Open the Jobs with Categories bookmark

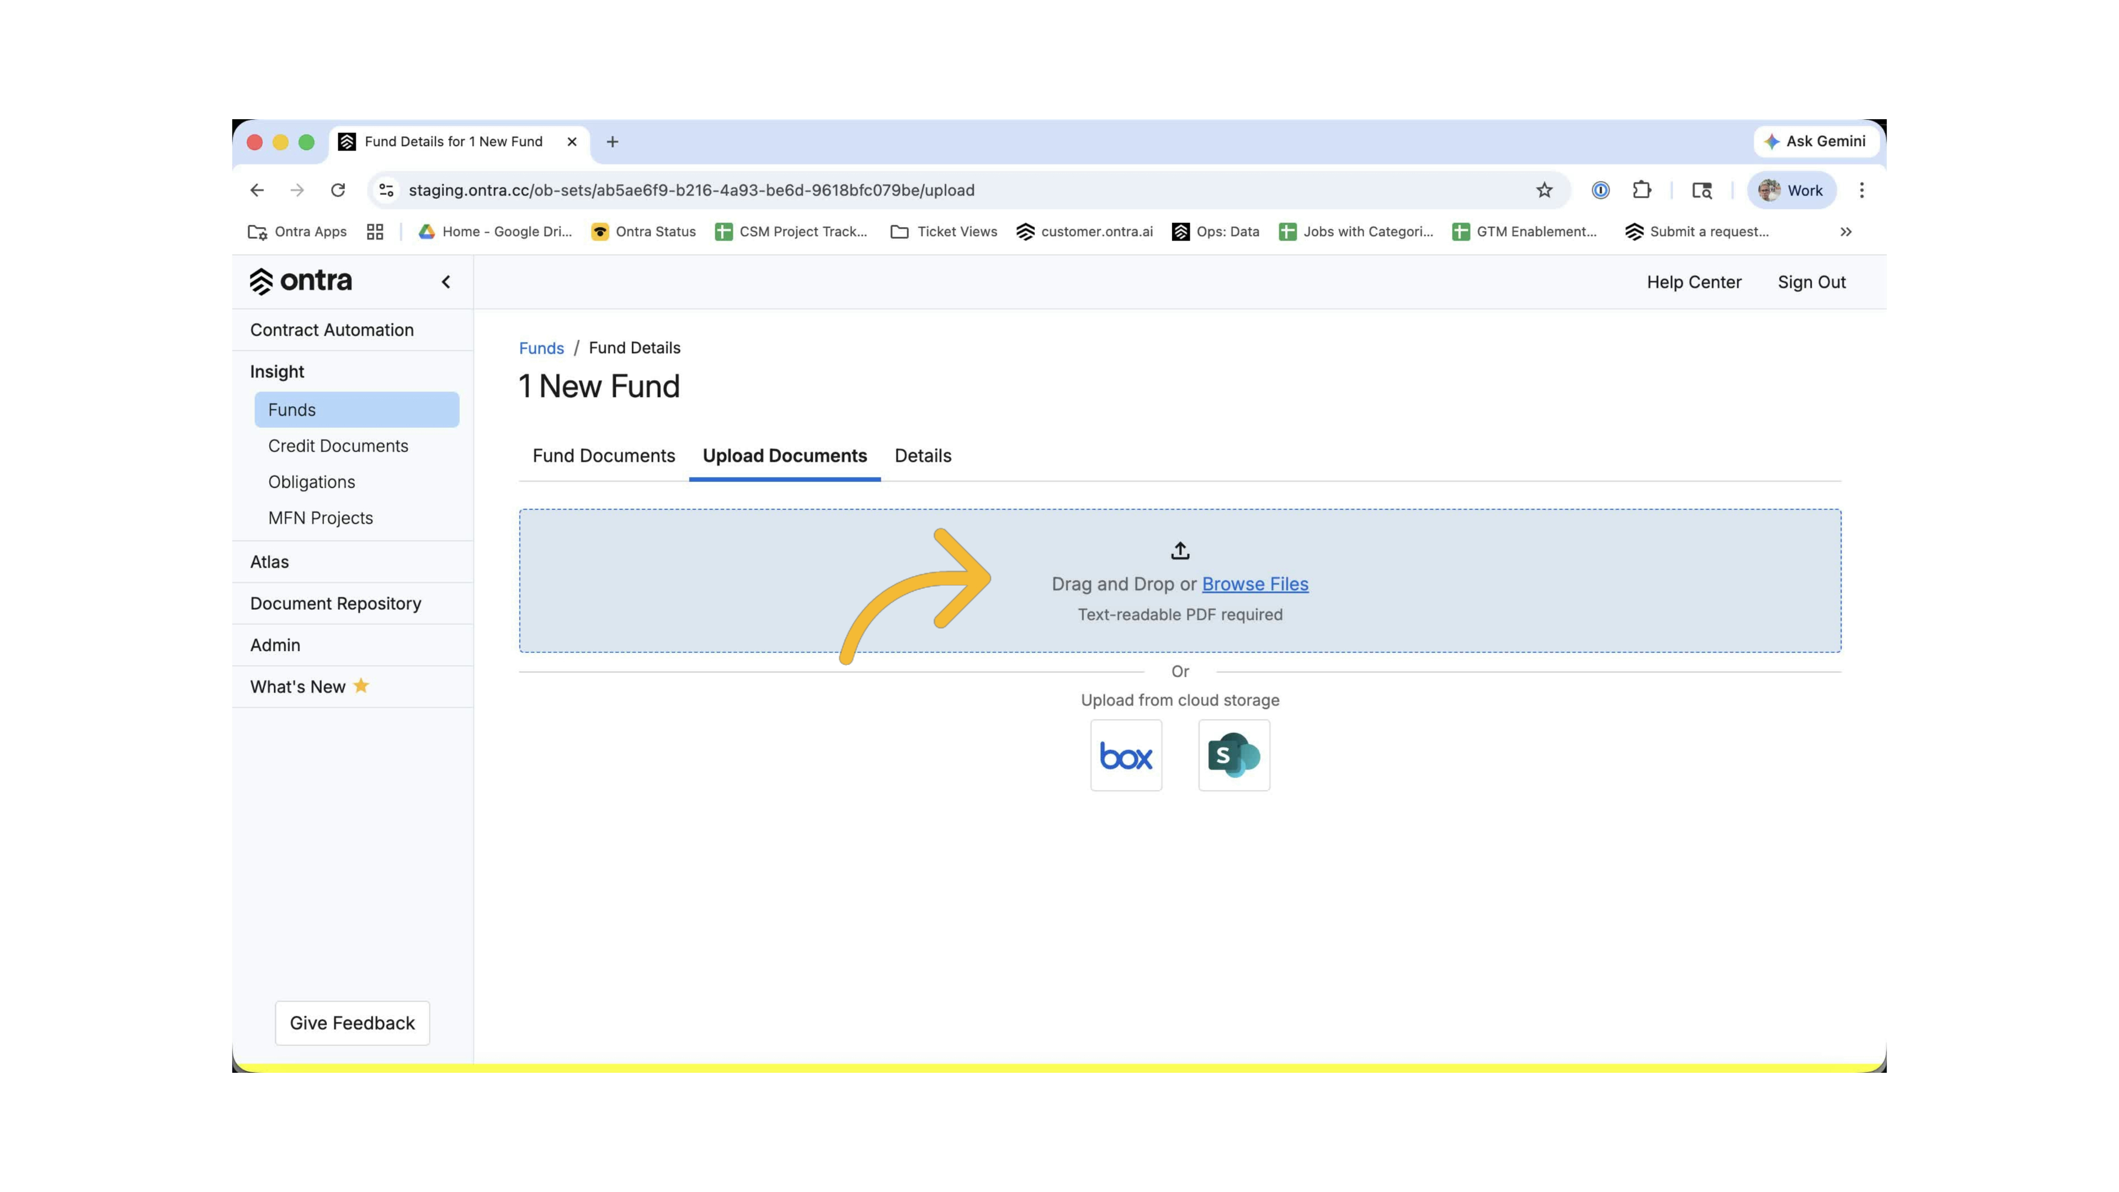(1356, 232)
